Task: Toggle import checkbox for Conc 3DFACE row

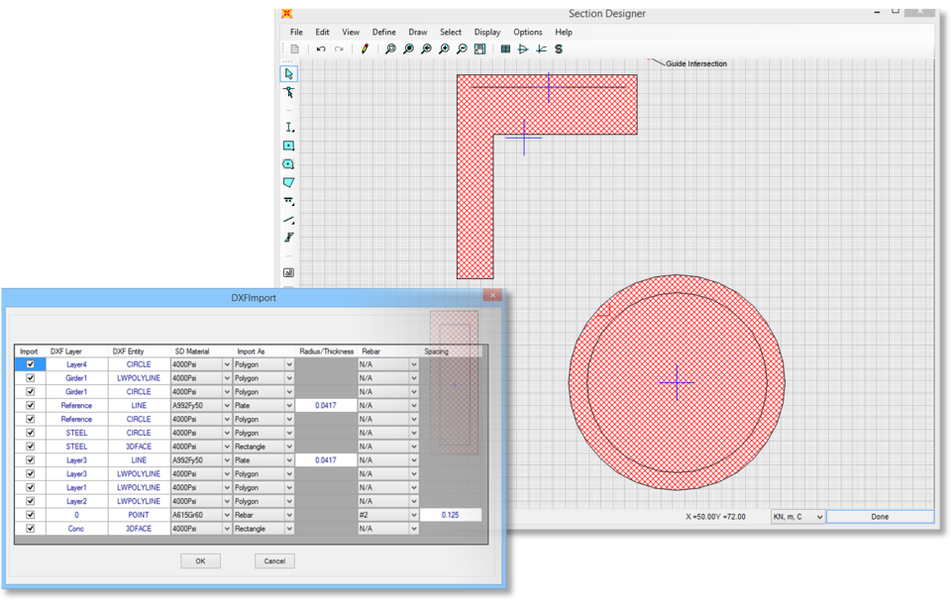Action: [31, 529]
